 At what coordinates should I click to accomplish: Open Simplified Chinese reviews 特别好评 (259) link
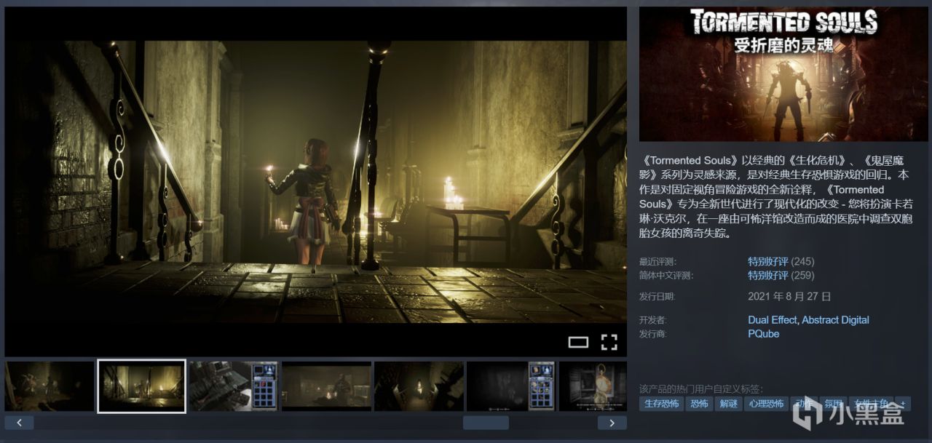tap(781, 275)
